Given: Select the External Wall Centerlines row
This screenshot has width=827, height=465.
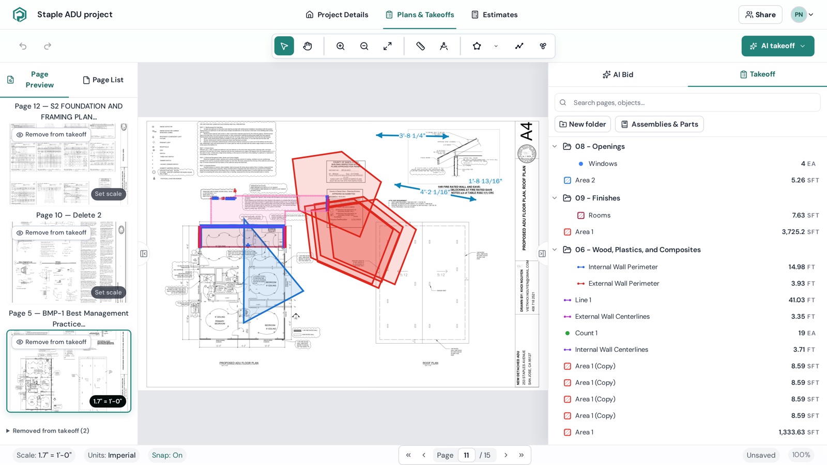Looking at the screenshot, I should pyautogui.click(x=687, y=317).
